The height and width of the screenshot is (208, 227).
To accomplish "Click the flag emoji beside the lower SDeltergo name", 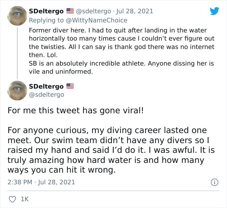I will [70, 86].
